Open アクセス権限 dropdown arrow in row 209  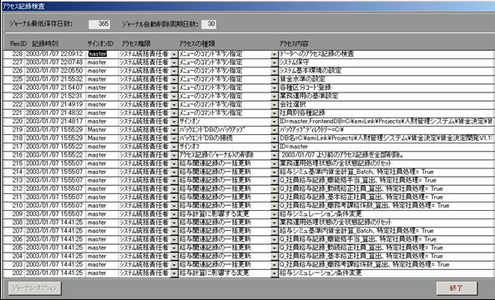point(174,214)
